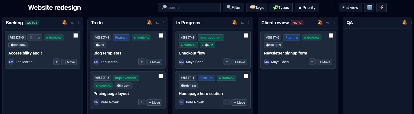Click the WEBSIT-3 ticket ID
This screenshot has width=414, height=114.
tap(187, 37)
